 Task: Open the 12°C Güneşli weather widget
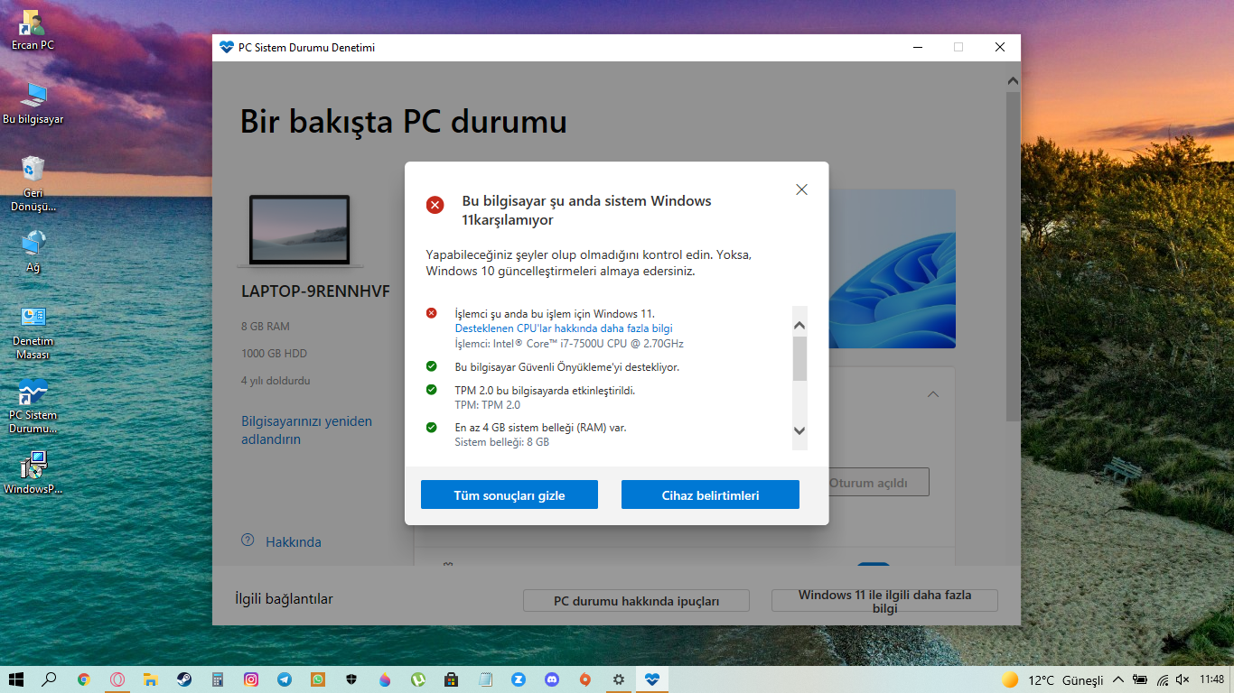1052,679
